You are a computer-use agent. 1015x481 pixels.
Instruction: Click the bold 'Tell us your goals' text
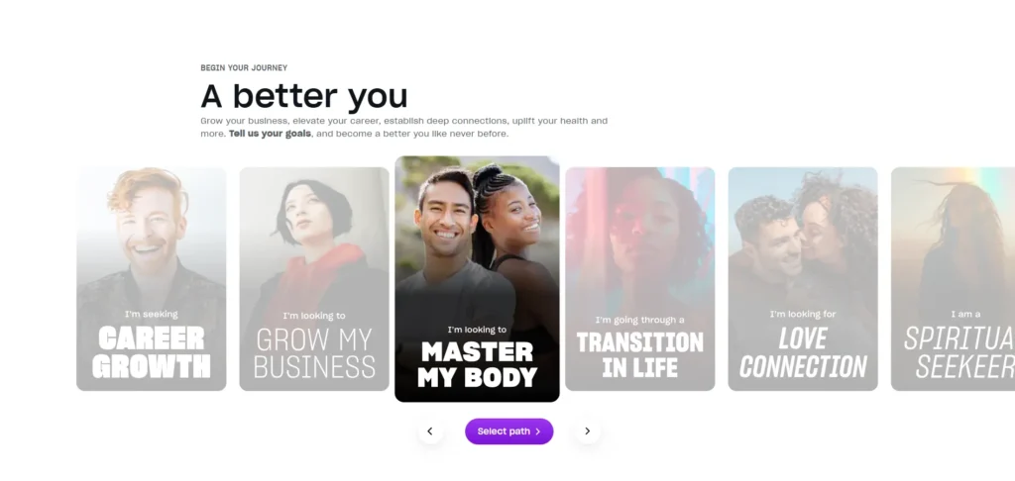(x=270, y=134)
